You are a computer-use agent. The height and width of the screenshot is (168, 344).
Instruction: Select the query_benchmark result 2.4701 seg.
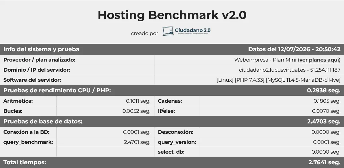pos(137,142)
